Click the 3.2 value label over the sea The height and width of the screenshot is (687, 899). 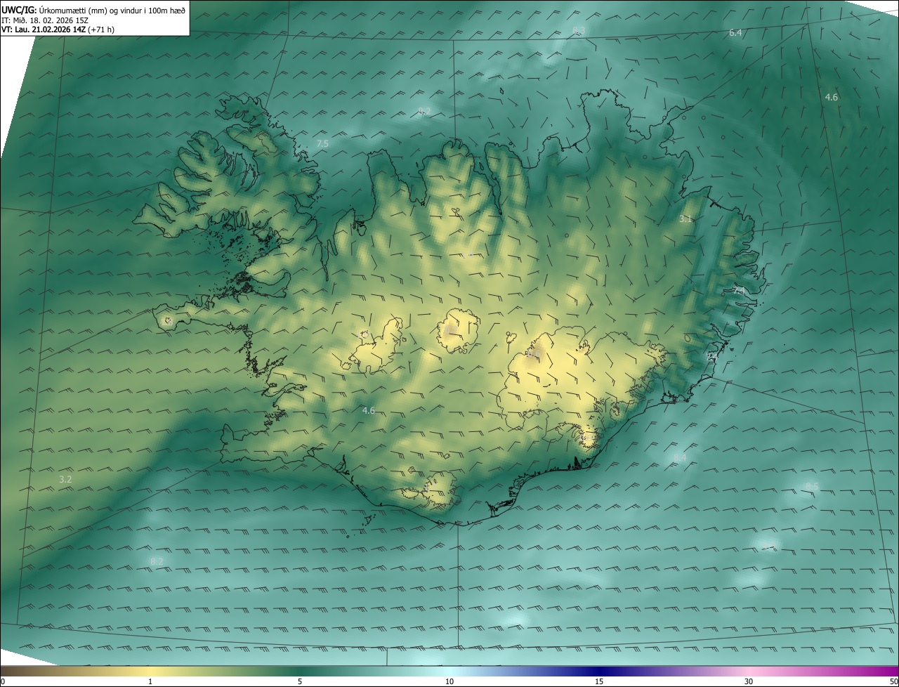[x=65, y=479]
